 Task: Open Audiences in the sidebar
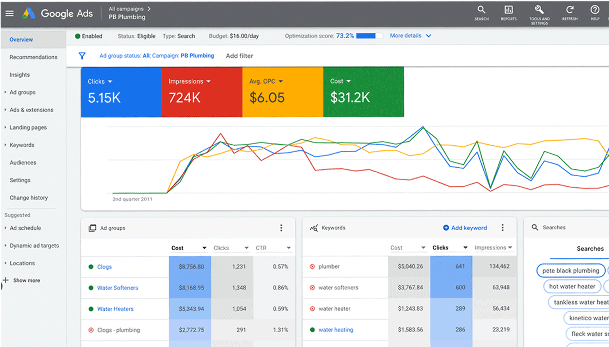click(x=23, y=163)
